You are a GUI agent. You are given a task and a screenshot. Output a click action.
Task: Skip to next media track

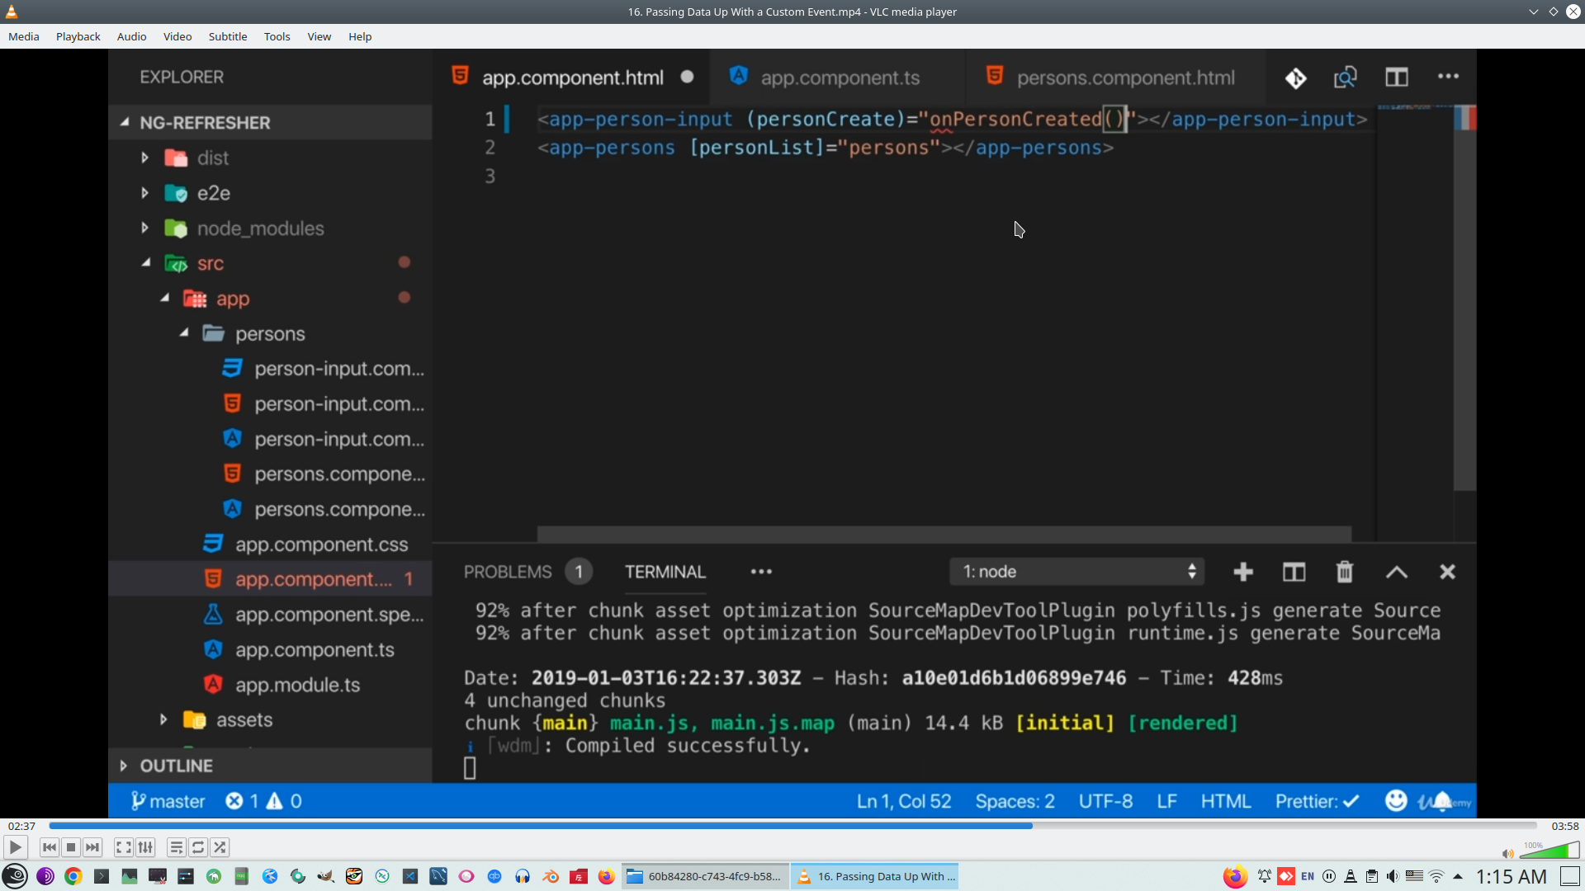point(92,847)
